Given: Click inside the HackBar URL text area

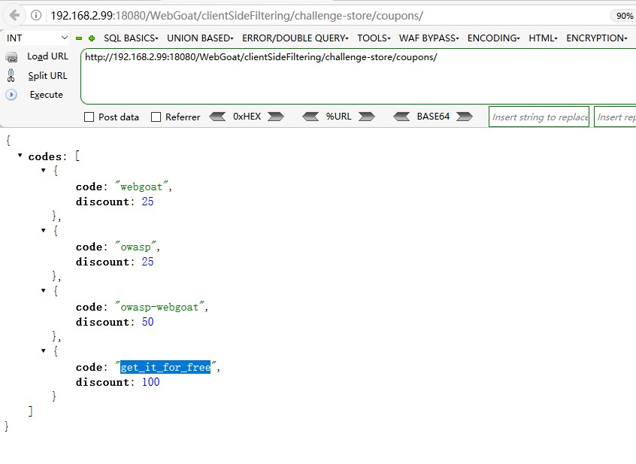Looking at the screenshot, I should pyautogui.click(x=358, y=76).
